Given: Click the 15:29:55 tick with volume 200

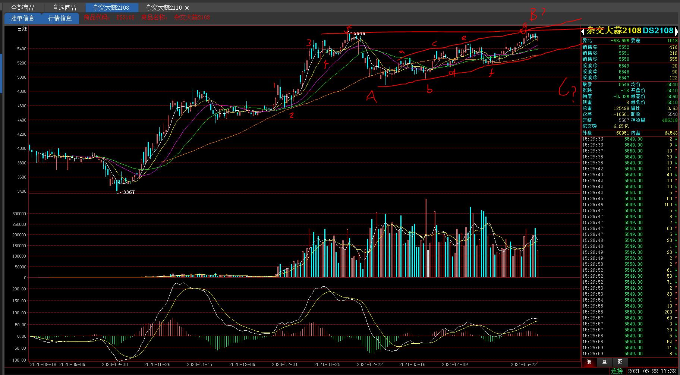Looking at the screenshot, I should (x=630, y=312).
